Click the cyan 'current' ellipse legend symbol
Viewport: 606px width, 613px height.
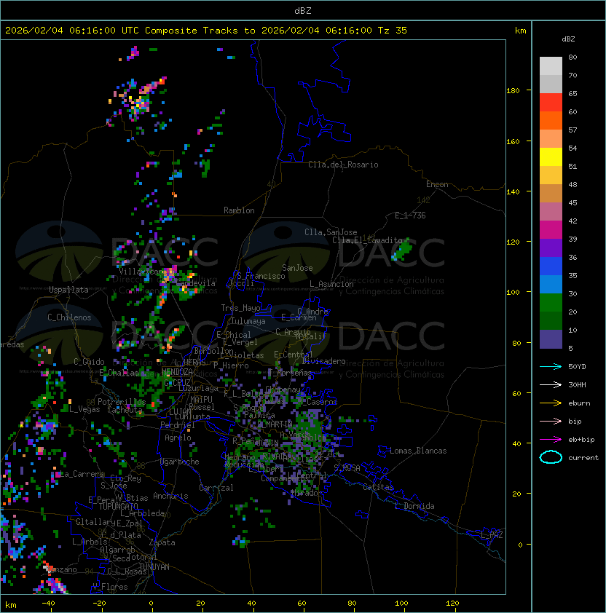(551, 457)
